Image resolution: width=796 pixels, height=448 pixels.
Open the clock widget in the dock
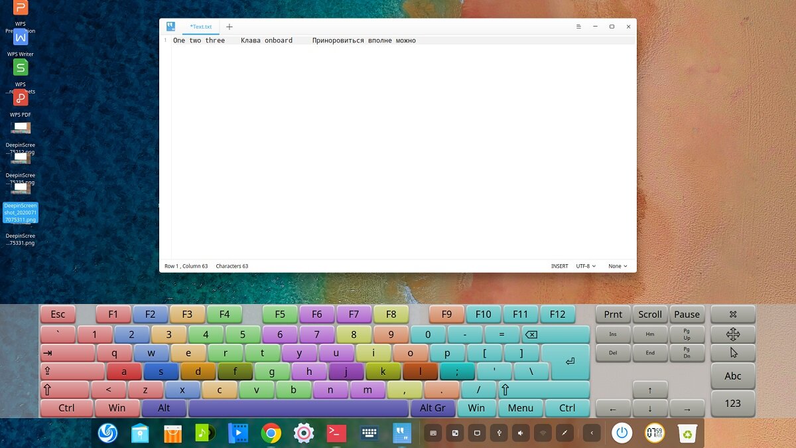click(x=655, y=433)
